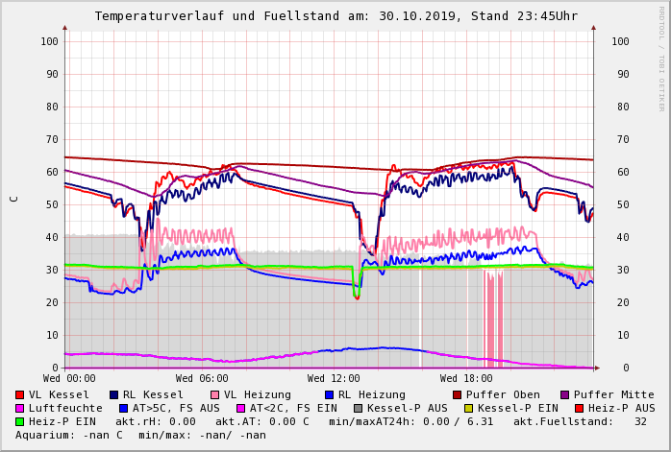Select the dark blue RL Kessel swatch
671x452 pixels.
point(114,394)
